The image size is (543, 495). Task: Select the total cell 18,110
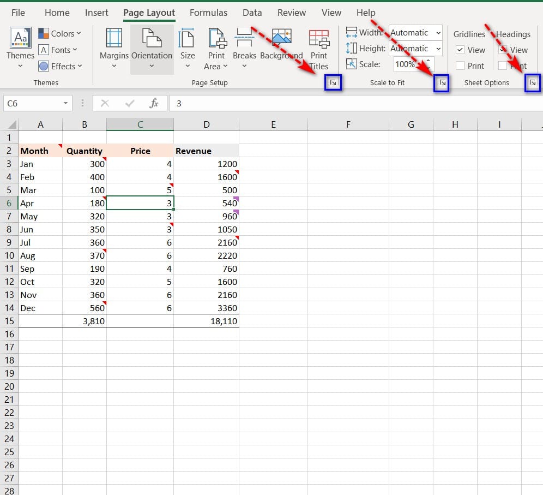[207, 321]
